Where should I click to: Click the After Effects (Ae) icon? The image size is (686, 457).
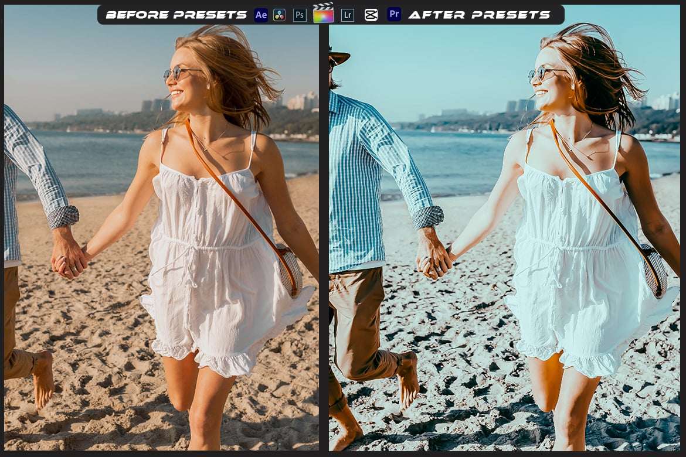(x=261, y=15)
